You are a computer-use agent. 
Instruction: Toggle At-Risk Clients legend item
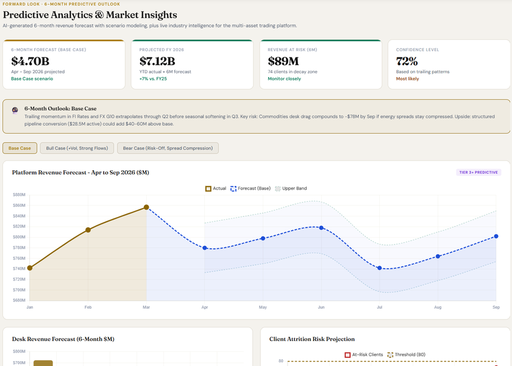click(364, 354)
